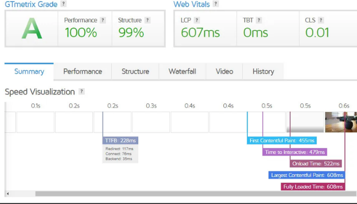The height and width of the screenshot is (204, 357).
Task: Open the Structure tab
Action: pos(135,71)
